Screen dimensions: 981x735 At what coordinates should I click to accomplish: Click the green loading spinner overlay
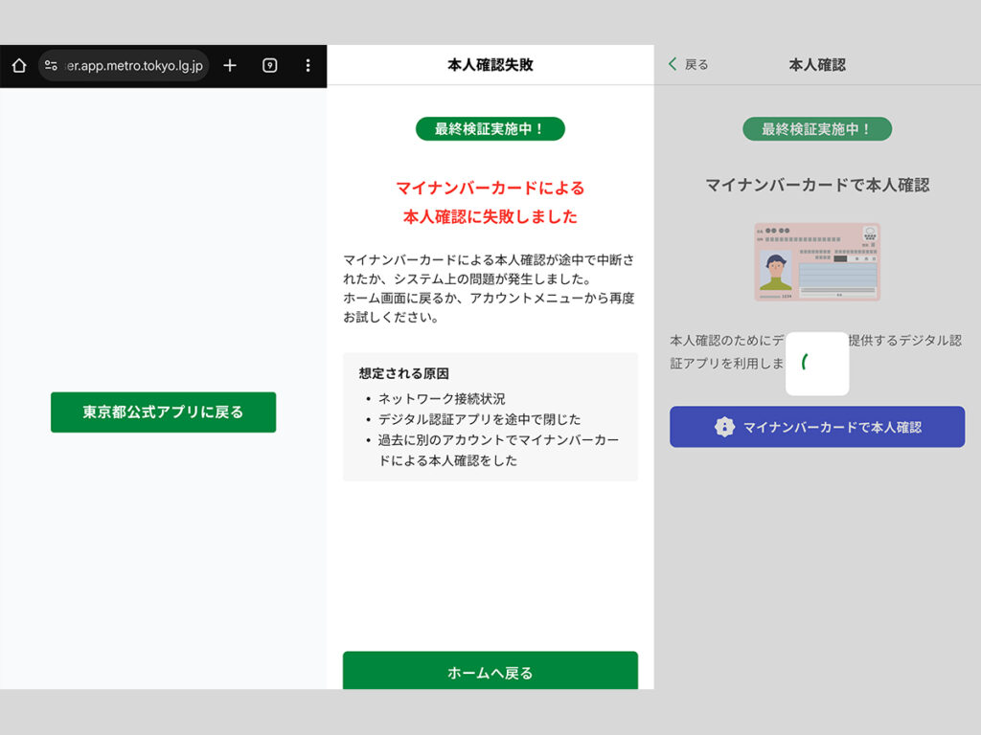[816, 364]
